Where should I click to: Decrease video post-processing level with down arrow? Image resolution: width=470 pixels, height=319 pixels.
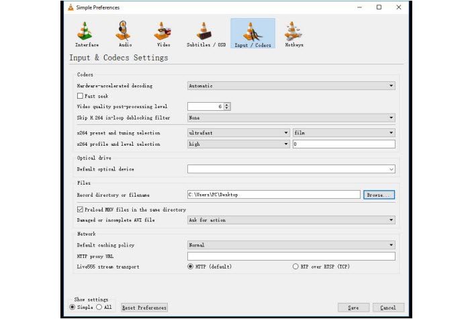[227, 108]
